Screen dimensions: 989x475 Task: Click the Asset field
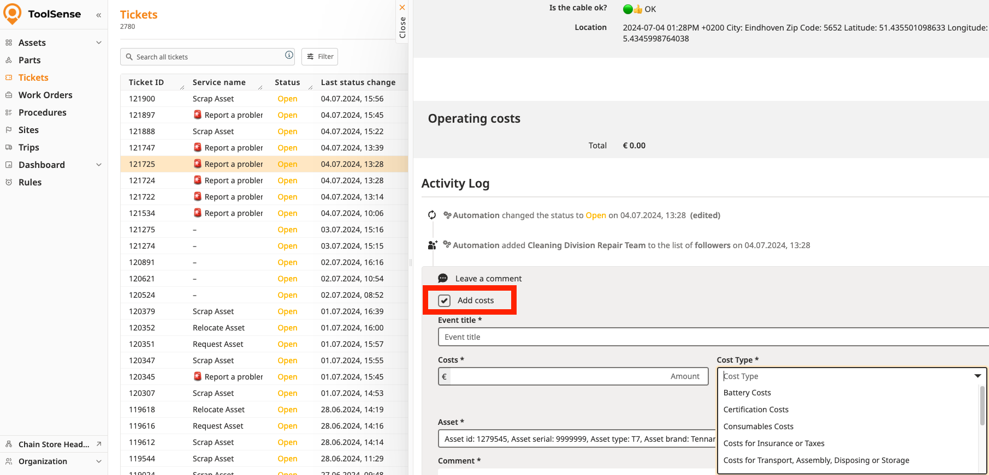point(577,439)
